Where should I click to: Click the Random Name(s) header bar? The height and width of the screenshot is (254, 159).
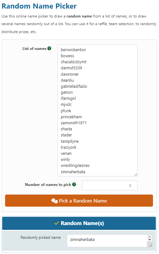point(79,223)
